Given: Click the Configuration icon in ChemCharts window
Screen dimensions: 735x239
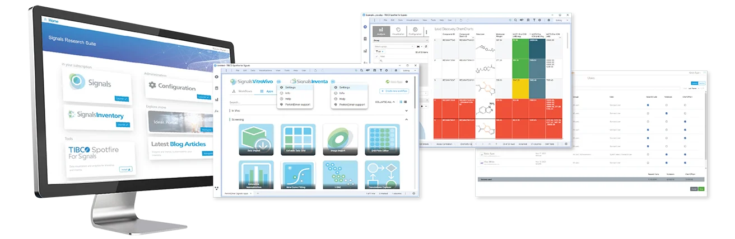Looking at the screenshot, I should (415, 31).
